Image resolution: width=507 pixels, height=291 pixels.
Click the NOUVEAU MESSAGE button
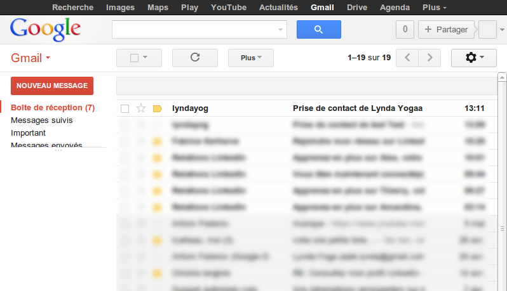pyautogui.click(x=52, y=86)
